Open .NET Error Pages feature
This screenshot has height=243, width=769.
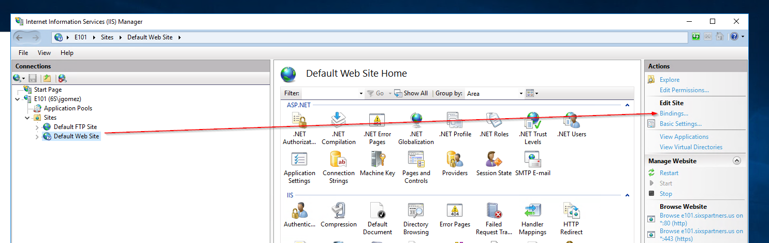point(377,128)
